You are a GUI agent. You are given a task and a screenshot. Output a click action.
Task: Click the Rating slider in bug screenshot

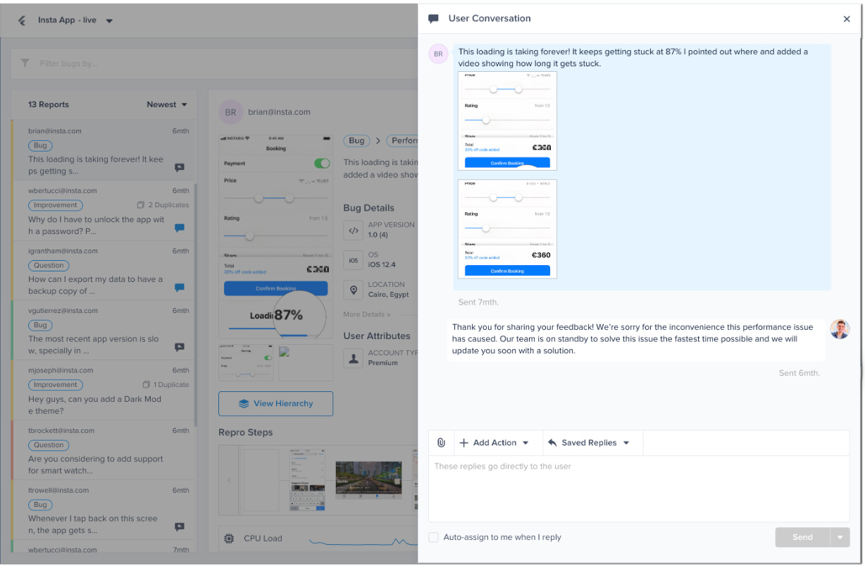(276, 236)
